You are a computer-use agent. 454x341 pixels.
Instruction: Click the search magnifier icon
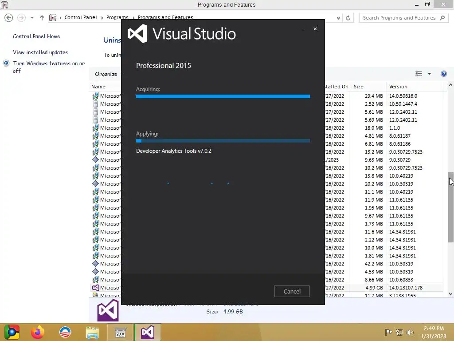[x=442, y=18]
